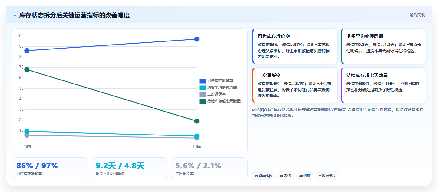Click the sparkle icon in 数据卡片 chip
The image size is (438, 192).
[320, 176]
